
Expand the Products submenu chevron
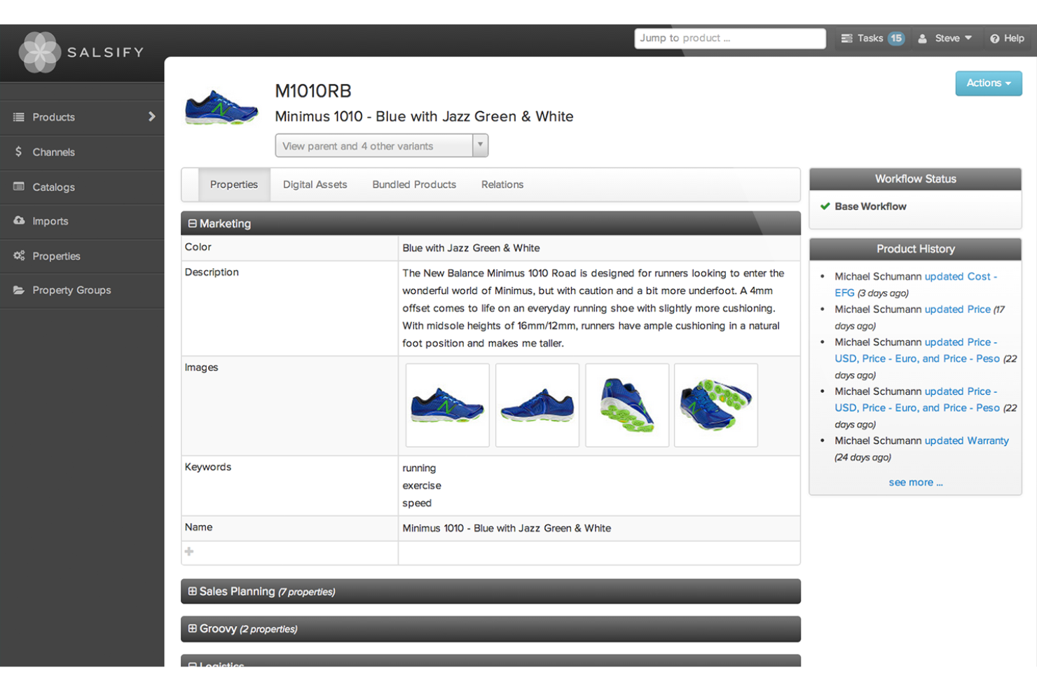pos(151,117)
